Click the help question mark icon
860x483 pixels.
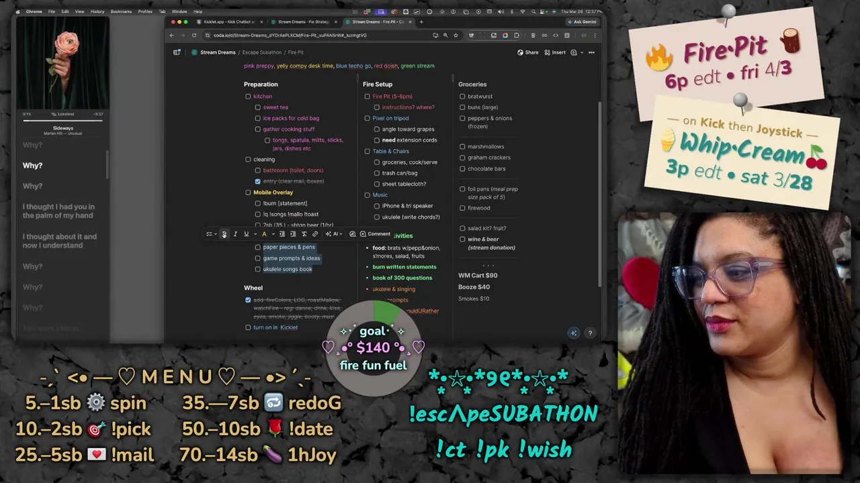click(590, 333)
